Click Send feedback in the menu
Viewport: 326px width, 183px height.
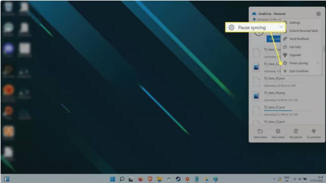pyautogui.click(x=299, y=39)
